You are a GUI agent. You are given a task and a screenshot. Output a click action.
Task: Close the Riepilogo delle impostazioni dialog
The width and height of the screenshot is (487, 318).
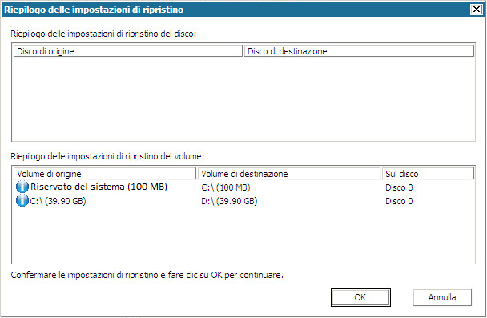tap(476, 10)
